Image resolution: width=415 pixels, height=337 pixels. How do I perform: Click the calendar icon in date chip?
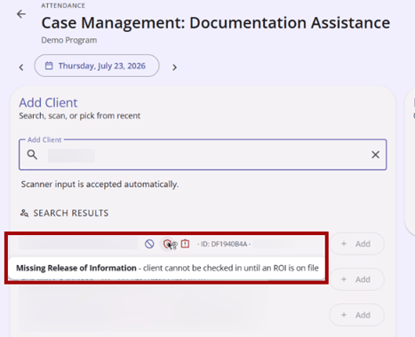[x=49, y=66]
